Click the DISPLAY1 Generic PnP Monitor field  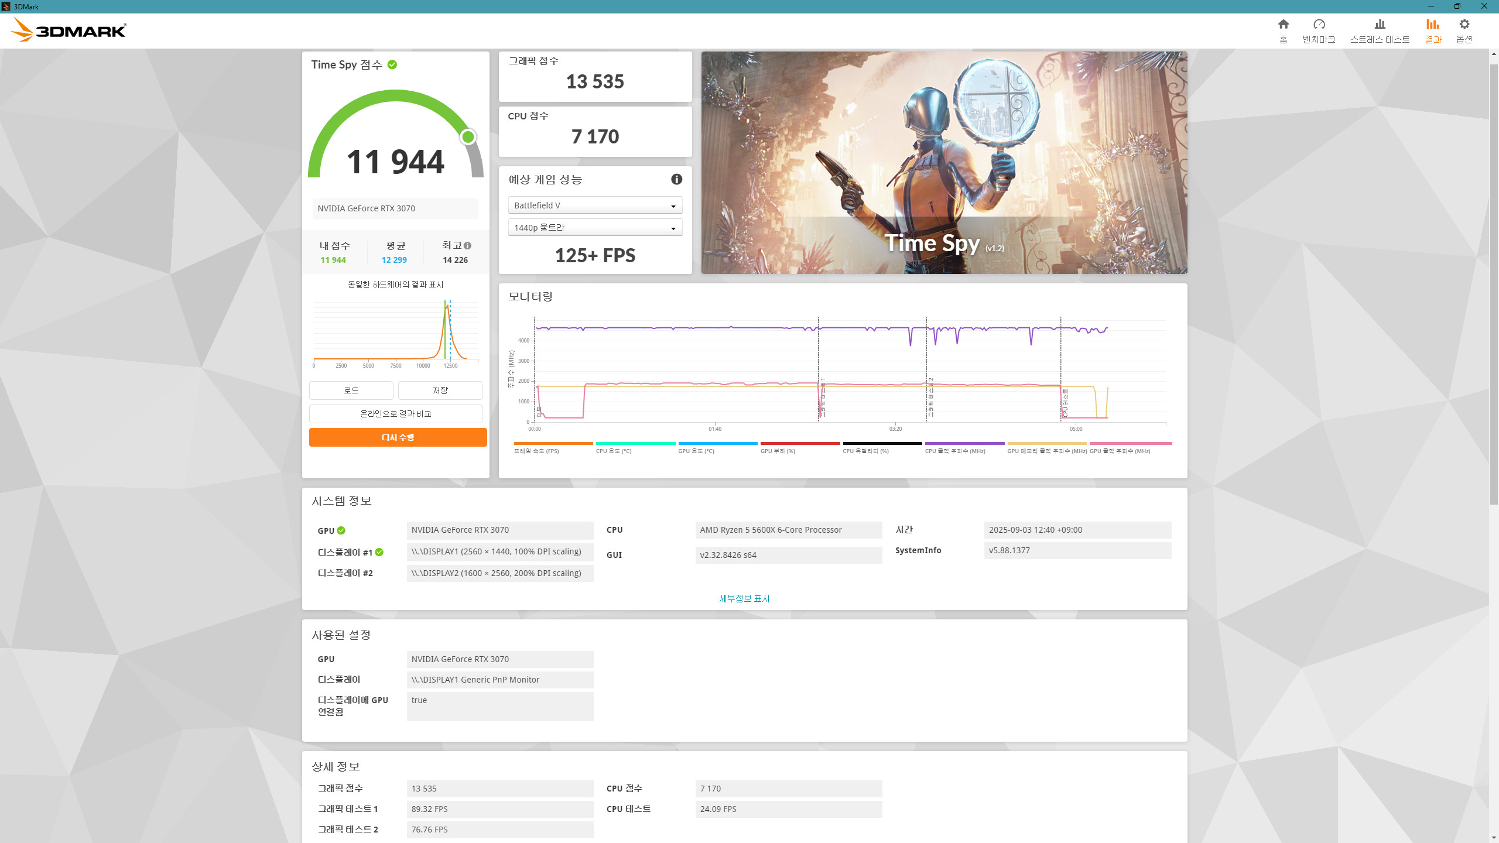point(500,680)
